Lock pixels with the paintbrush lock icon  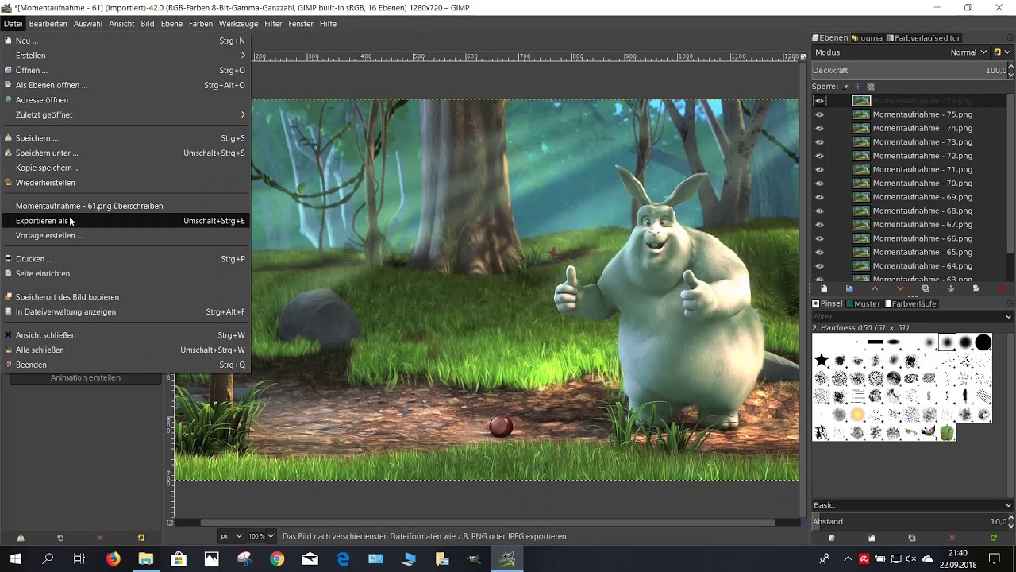pyautogui.click(x=845, y=87)
